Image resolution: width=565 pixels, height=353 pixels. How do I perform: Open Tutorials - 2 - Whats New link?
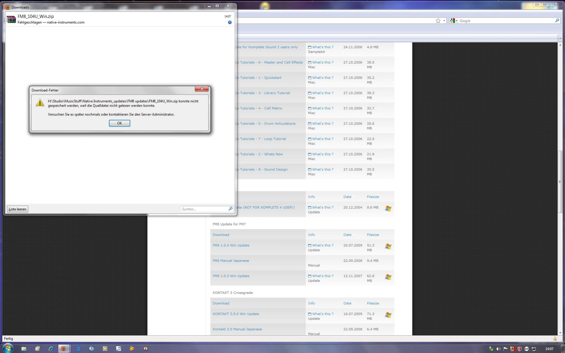tap(260, 154)
